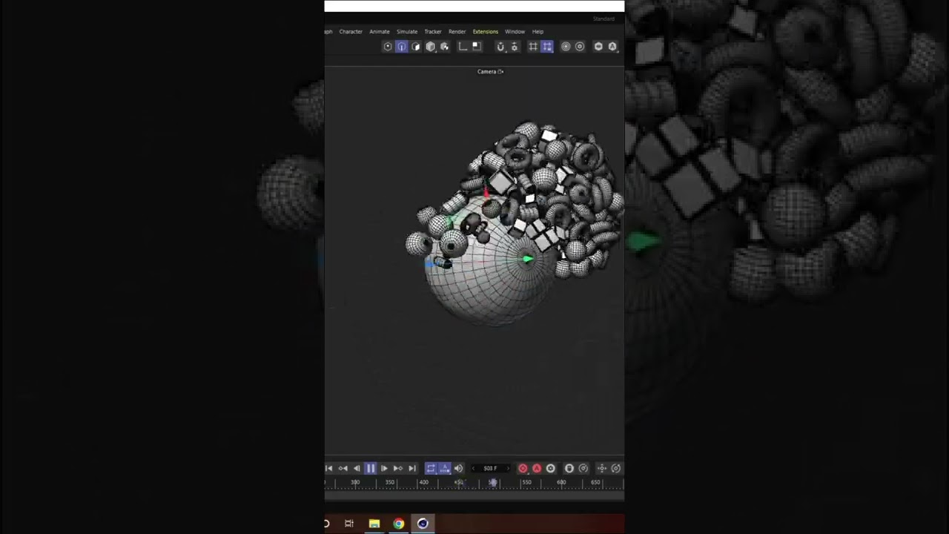Click the current frame field 503 F
The width and height of the screenshot is (949, 534).
click(x=490, y=469)
